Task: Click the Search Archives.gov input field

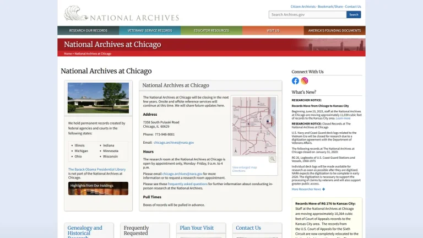Action: coord(307,14)
